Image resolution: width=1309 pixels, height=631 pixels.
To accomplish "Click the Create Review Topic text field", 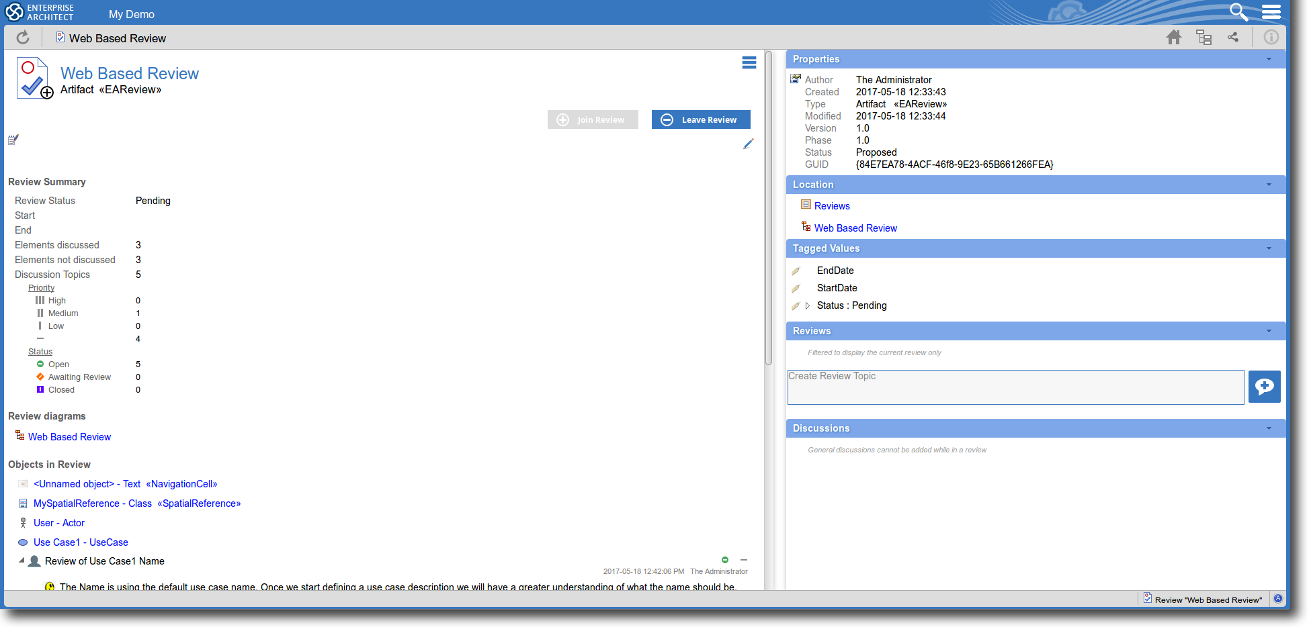I will pos(1015,387).
